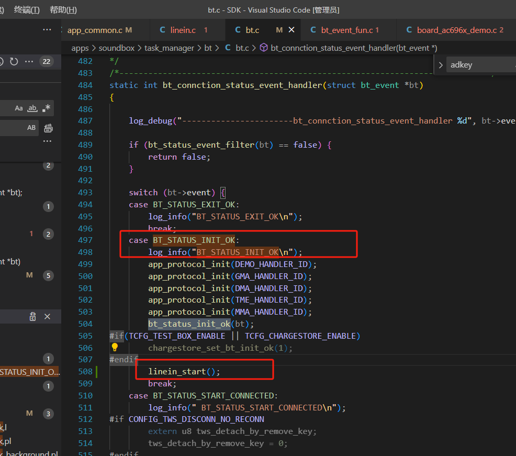Screen dimensions: 516x456
Task: Open the bt_event_fun.c tab
Action: click(350, 30)
